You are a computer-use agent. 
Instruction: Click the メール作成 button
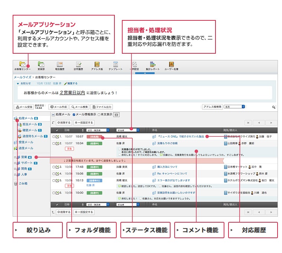[x=58, y=107]
